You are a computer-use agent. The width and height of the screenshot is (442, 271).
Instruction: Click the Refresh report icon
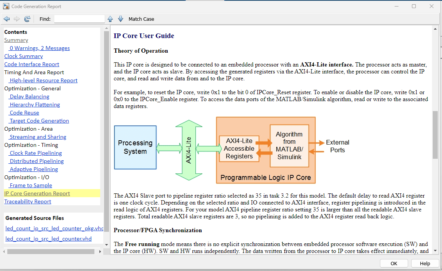coord(27,19)
